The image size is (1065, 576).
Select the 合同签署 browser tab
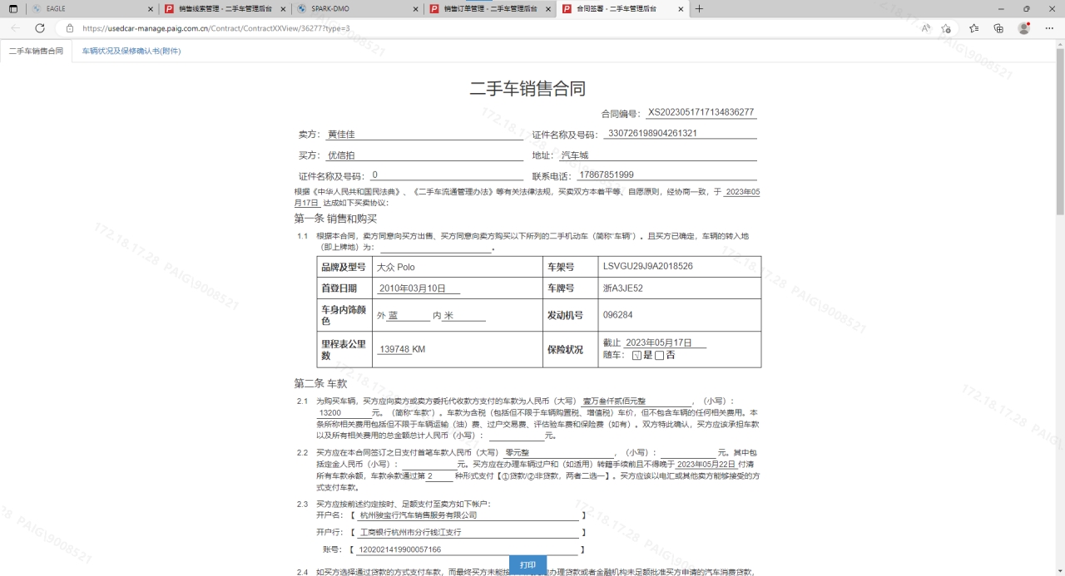coord(623,8)
